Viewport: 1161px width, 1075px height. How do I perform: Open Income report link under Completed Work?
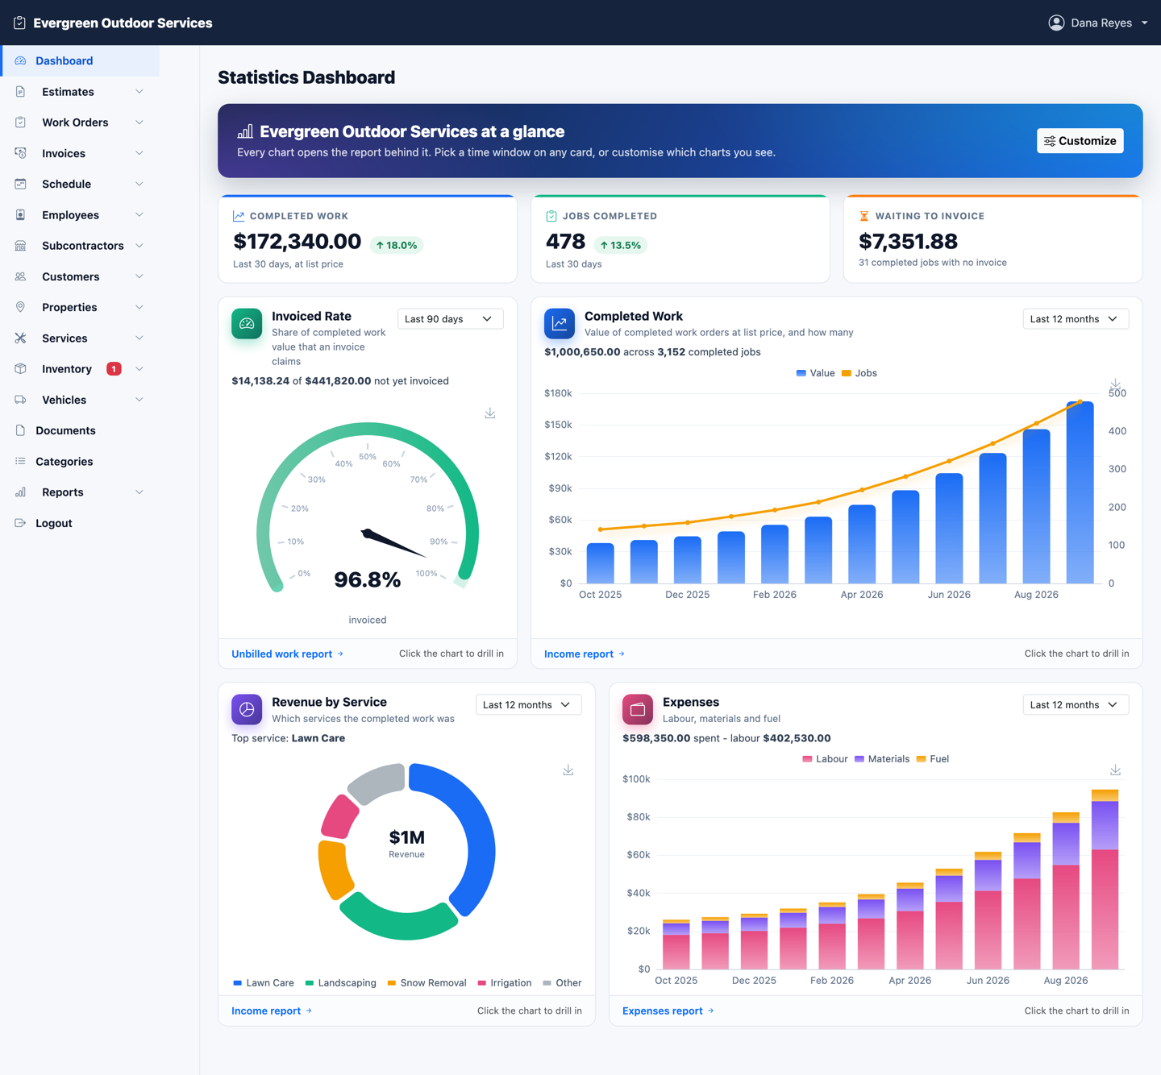585,654
